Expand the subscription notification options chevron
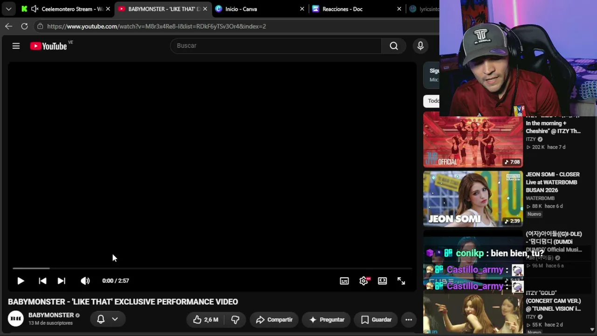This screenshot has width=597, height=336. [x=115, y=319]
